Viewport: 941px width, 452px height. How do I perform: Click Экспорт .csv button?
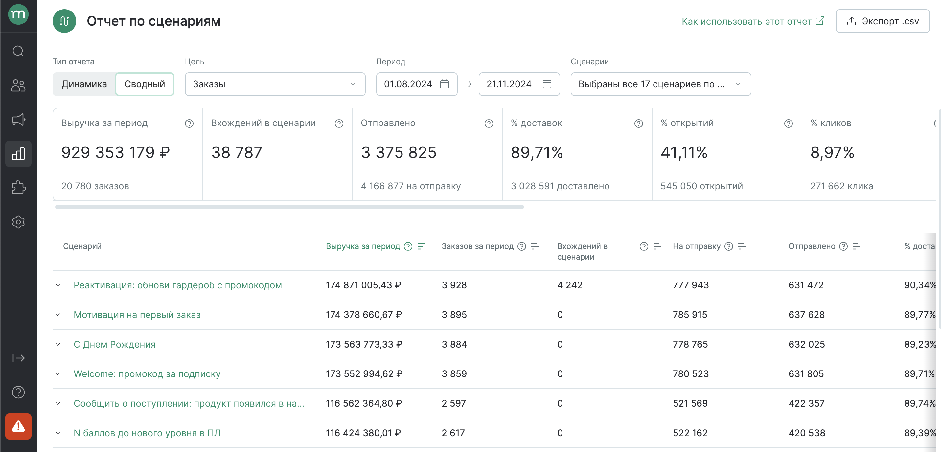pos(883,21)
